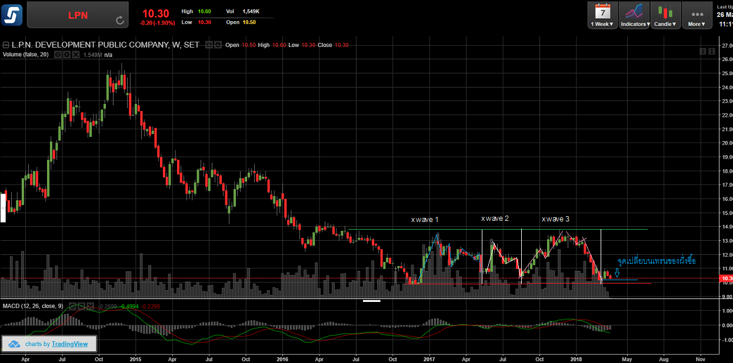The width and height of the screenshot is (733, 363).
Task: Click the Volume value 1.549M readout
Action: pyautogui.click(x=92, y=55)
